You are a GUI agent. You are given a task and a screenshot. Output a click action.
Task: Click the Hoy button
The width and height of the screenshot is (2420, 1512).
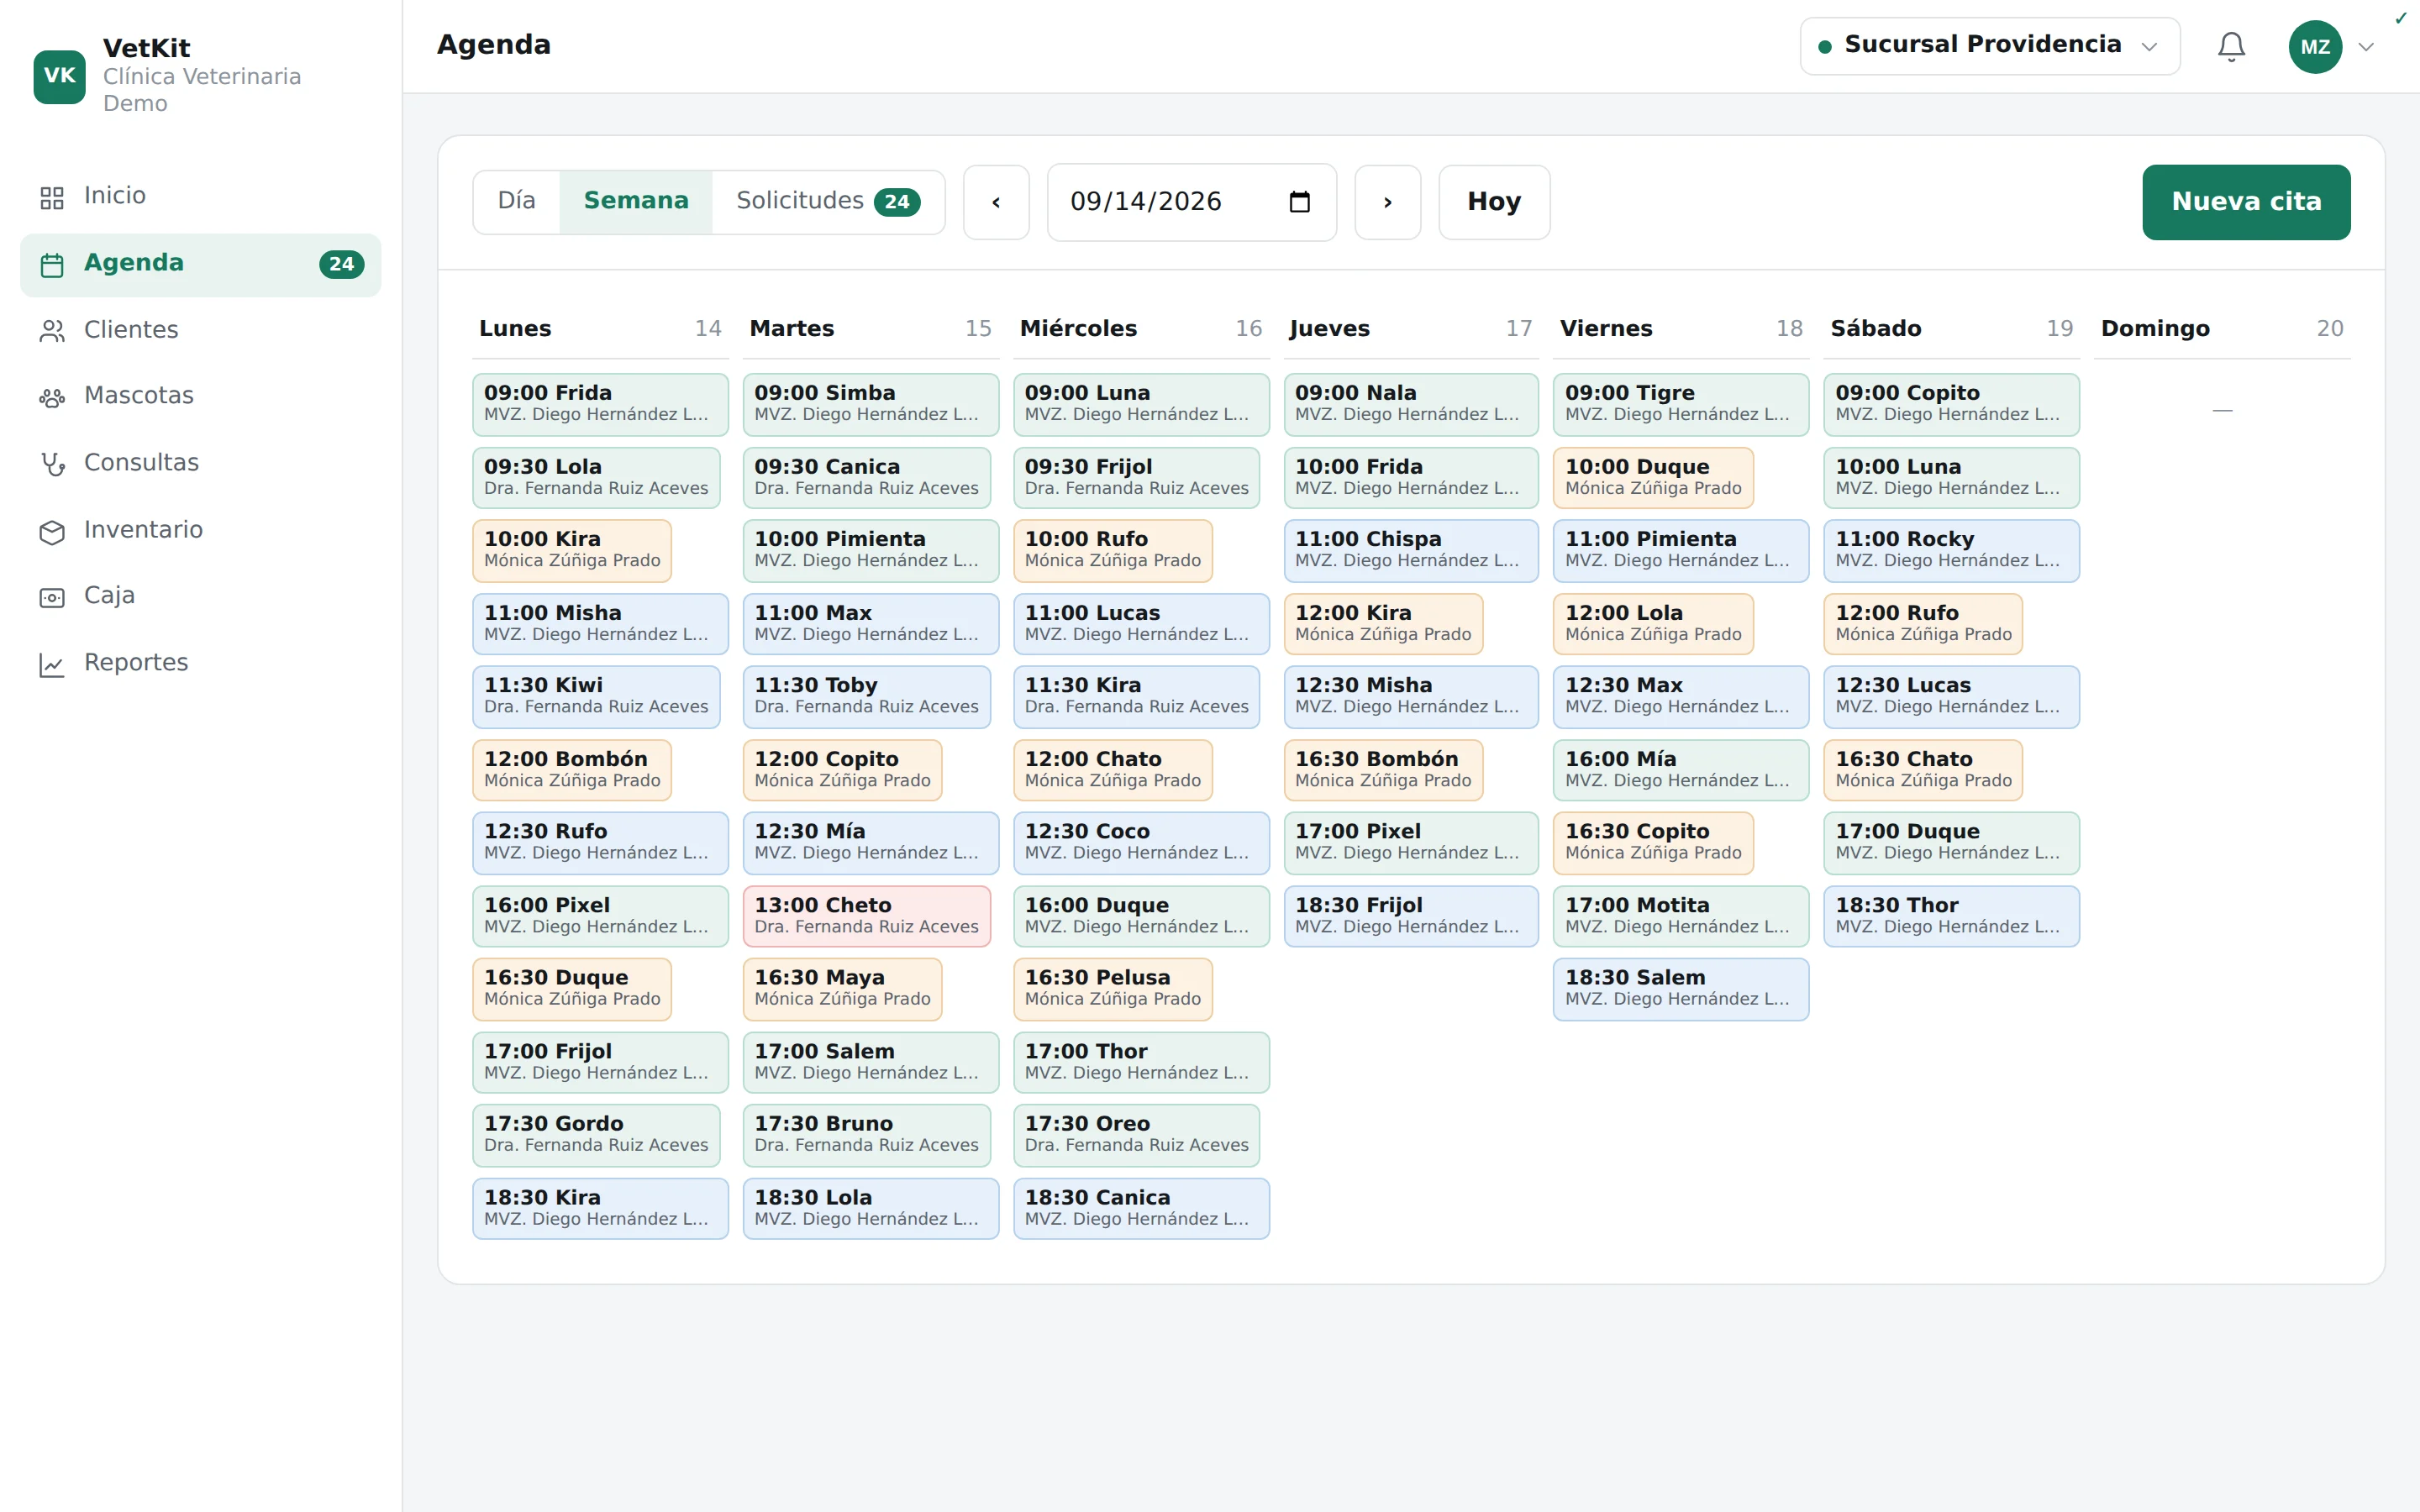click(x=1494, y=202)
